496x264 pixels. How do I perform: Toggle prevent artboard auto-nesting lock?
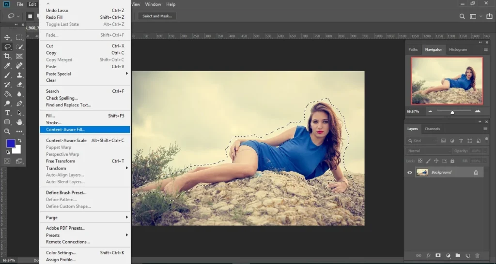(444, 161)
